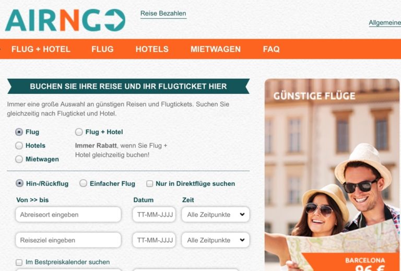The image size is (401, 271).
Task: Open FLUG + HOTEL navigation tab
Action: coord(41,49)
